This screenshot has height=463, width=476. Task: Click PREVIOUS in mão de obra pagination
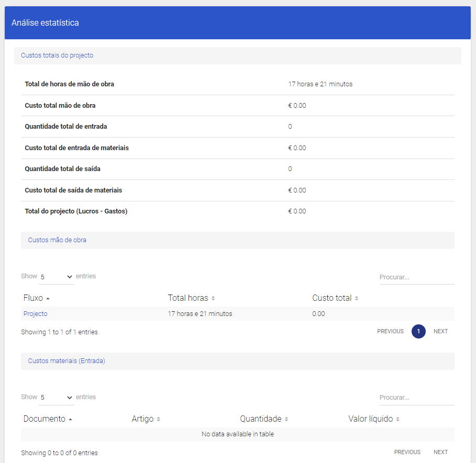pos(390,331)
